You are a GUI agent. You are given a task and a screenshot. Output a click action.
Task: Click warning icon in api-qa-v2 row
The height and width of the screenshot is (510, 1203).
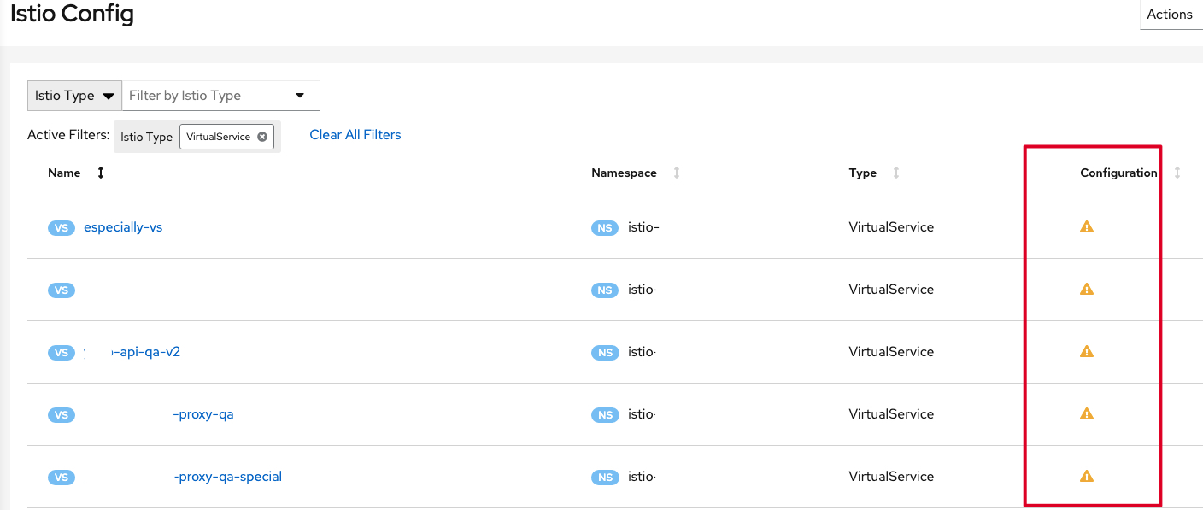pyautogui.click(x=1087, y=352)
